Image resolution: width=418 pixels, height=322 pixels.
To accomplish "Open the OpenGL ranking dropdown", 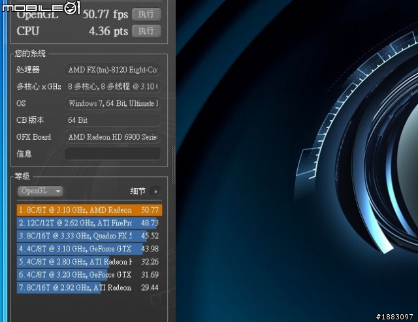I will (x=40, y=191).
